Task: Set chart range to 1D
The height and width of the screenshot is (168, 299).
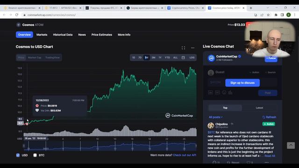Action: click(134, 57)
